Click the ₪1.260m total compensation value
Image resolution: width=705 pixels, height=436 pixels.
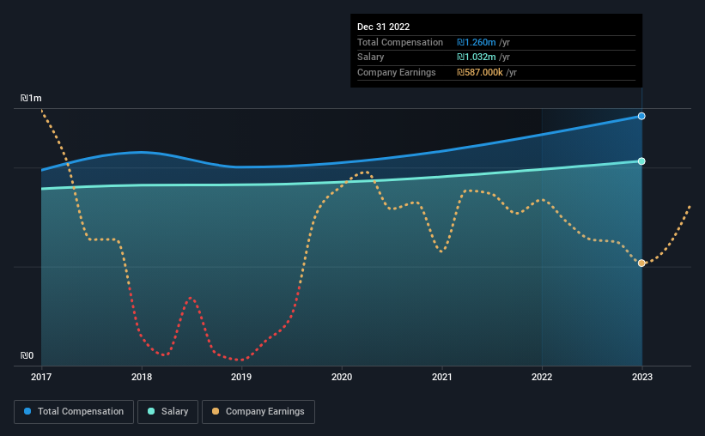(x=477, y=42)
